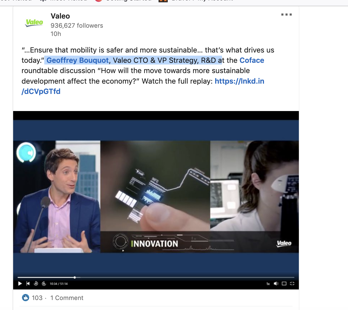Viewport: 348px width, 310px height.
Task: Open Geoffrey Bouquot's profile link
Action: pyautogui.click(x=77, y=61)
